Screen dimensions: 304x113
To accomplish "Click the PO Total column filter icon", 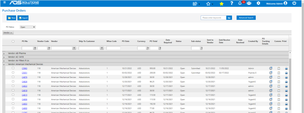I will pos(160,48).
